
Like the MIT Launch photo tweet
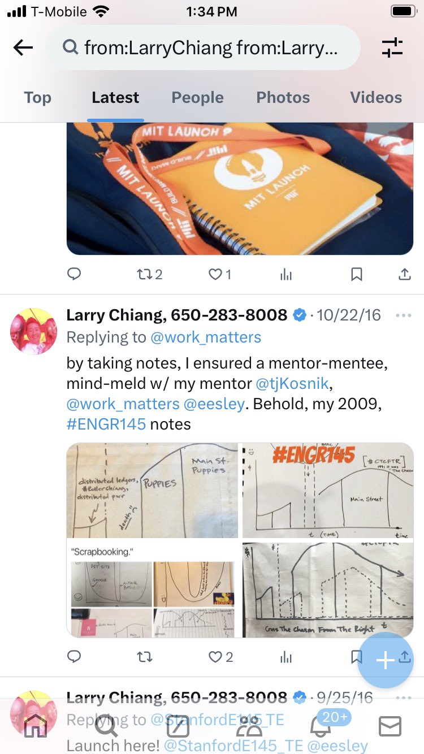point(220,275)
